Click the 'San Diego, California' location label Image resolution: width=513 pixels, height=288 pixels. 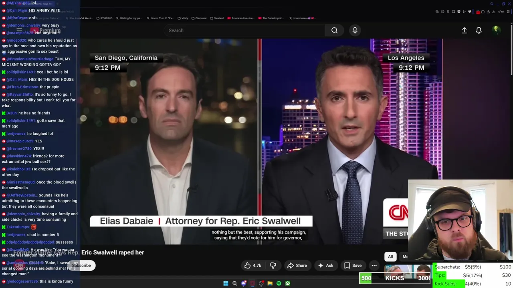[x=126, y=58]
